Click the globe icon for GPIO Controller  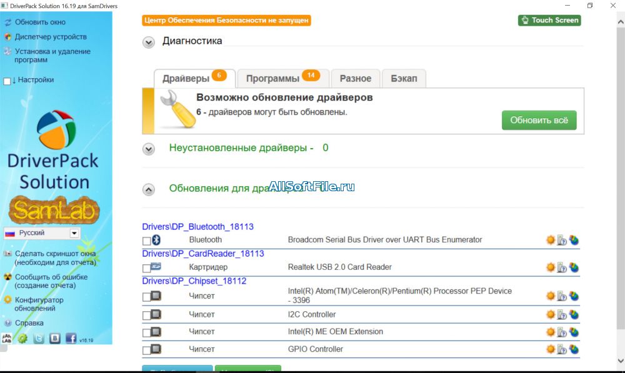[x=574, y=349]
